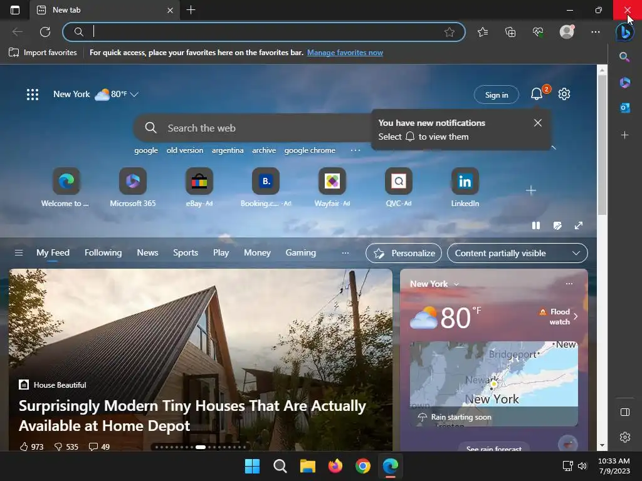This screenshot has height=481, width=642.
Task: Add a new quick link site
Action: 530,190
